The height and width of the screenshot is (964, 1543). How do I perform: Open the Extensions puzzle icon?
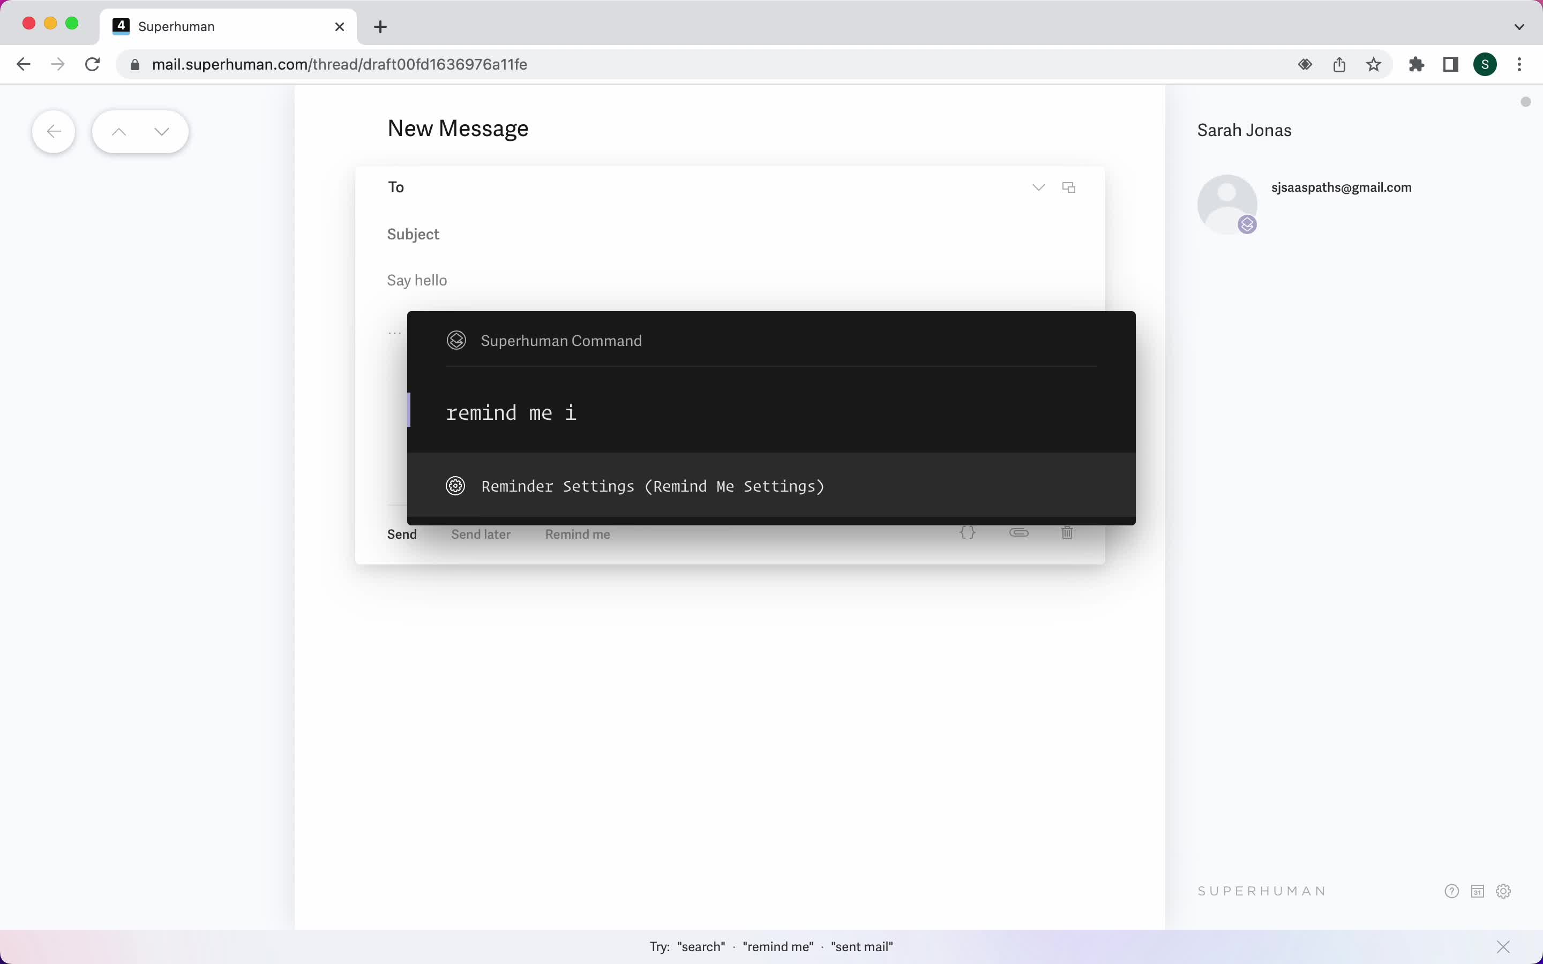[x=1416, y=64]
